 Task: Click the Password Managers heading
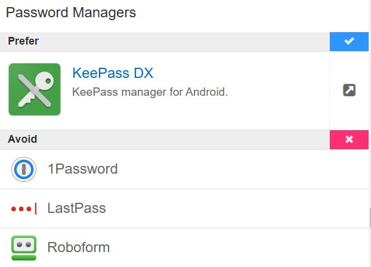click(x=71, y=12)
